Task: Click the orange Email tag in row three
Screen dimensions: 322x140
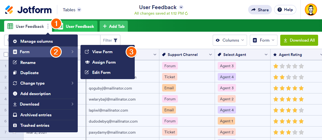Action: tap(169, 88)
